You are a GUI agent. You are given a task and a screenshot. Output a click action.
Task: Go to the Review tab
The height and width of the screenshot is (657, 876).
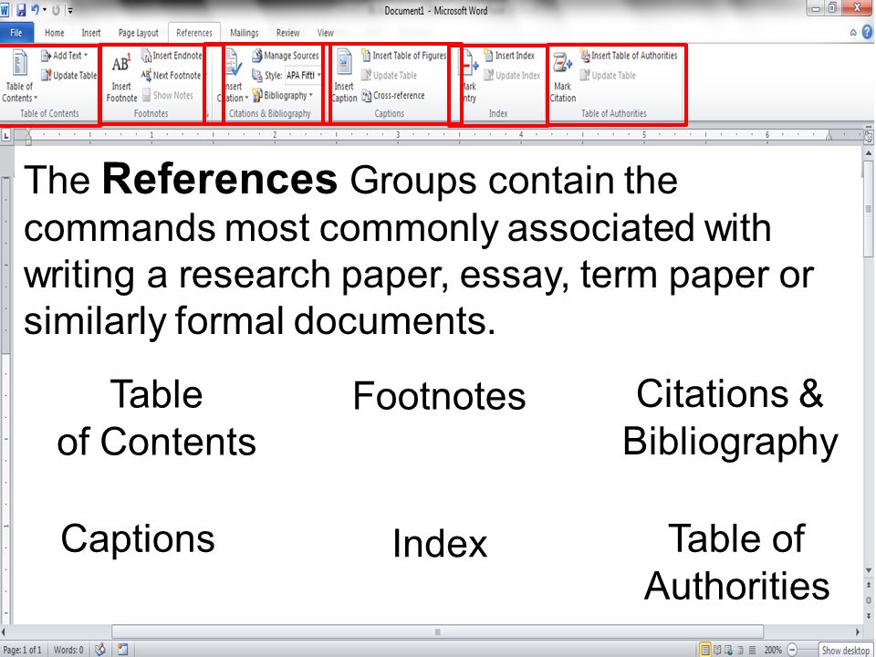(x=287, y=33)
